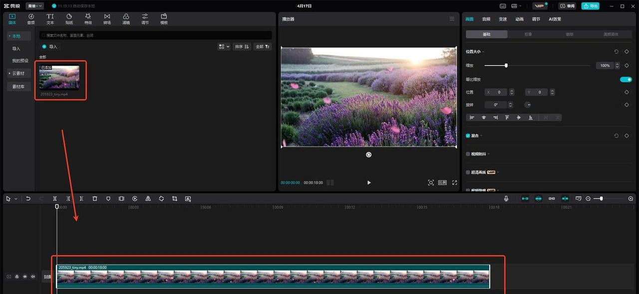Toggle the track visibility eye icon
The height and width of the screenshot is (294, 639).
pos(25,277)
